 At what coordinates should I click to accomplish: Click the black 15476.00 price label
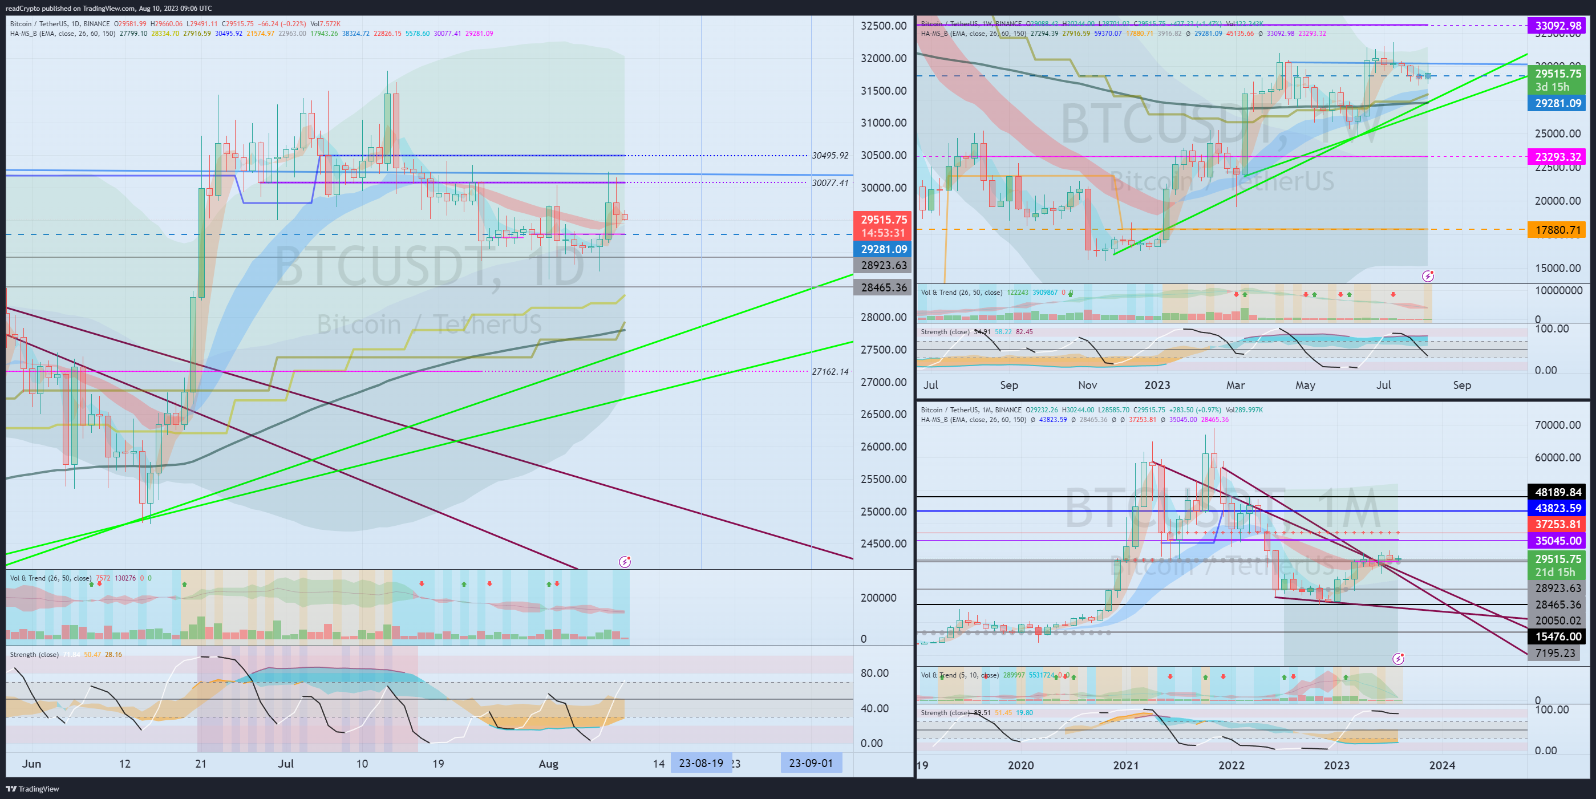(x=1558, y=636)
